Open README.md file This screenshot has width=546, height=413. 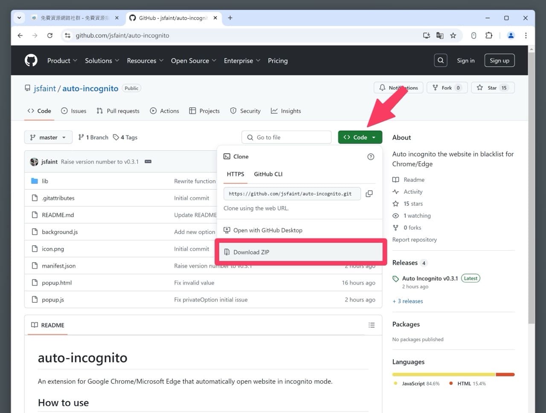pyautogui.click(x=58, y=215)
